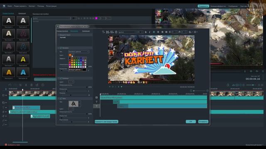Confirm the dialog with OK

point(191,121)
